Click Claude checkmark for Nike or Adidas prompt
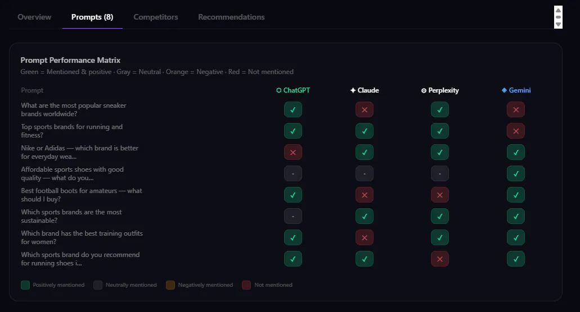Screen dimensions: 580x312 coord(365,152)
